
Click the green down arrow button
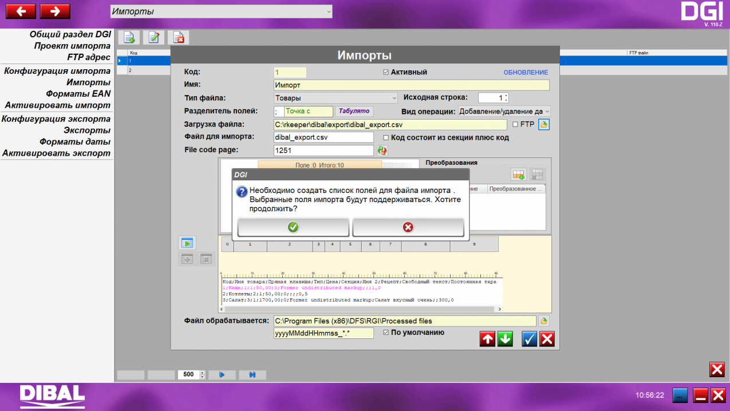click(505, 339)
